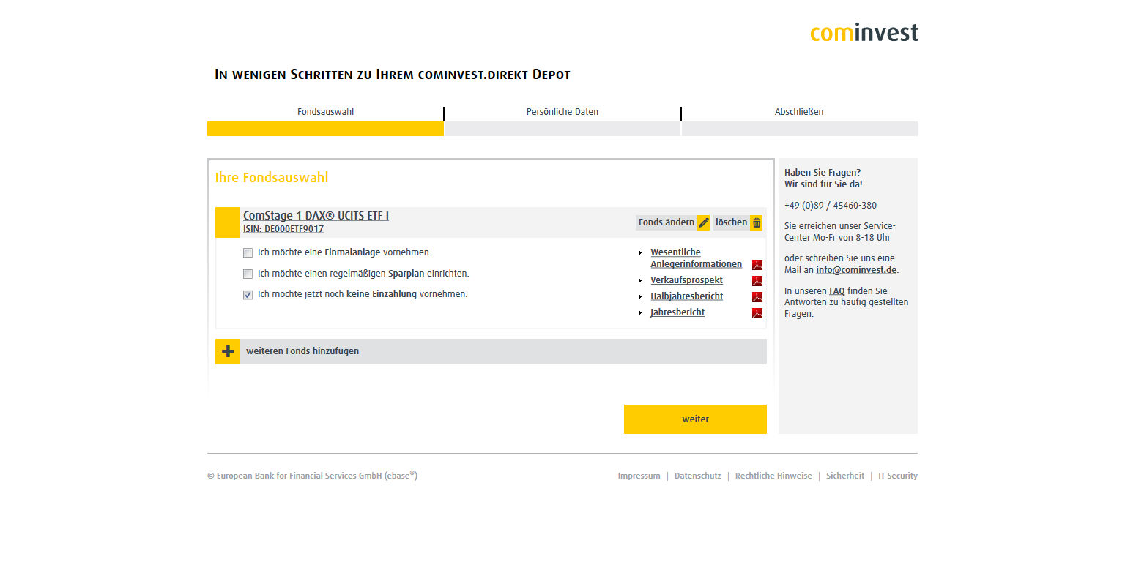The height and width of the screenshot is (562, 1125).
Task: Click arrow bullet before Jahresbericht
Action: (640, 313)
